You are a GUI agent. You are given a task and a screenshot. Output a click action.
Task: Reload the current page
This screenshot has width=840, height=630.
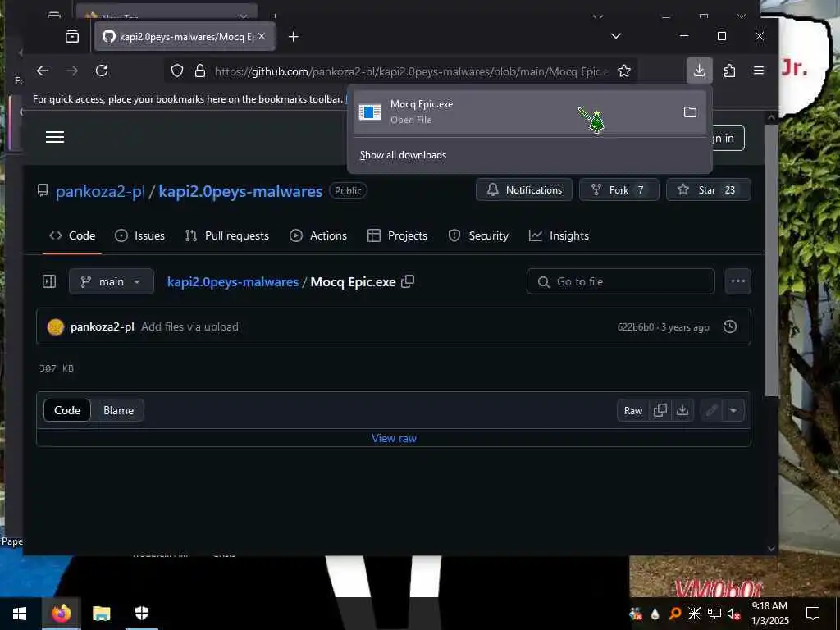102,71
